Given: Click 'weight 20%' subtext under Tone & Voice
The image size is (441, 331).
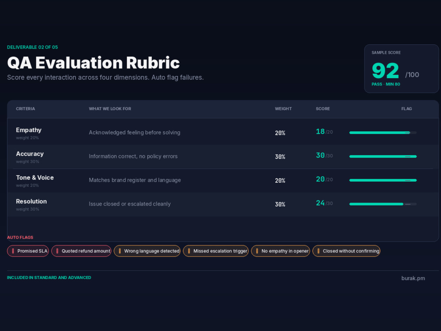Looking at the screenshot, I should tap(27, 185).
